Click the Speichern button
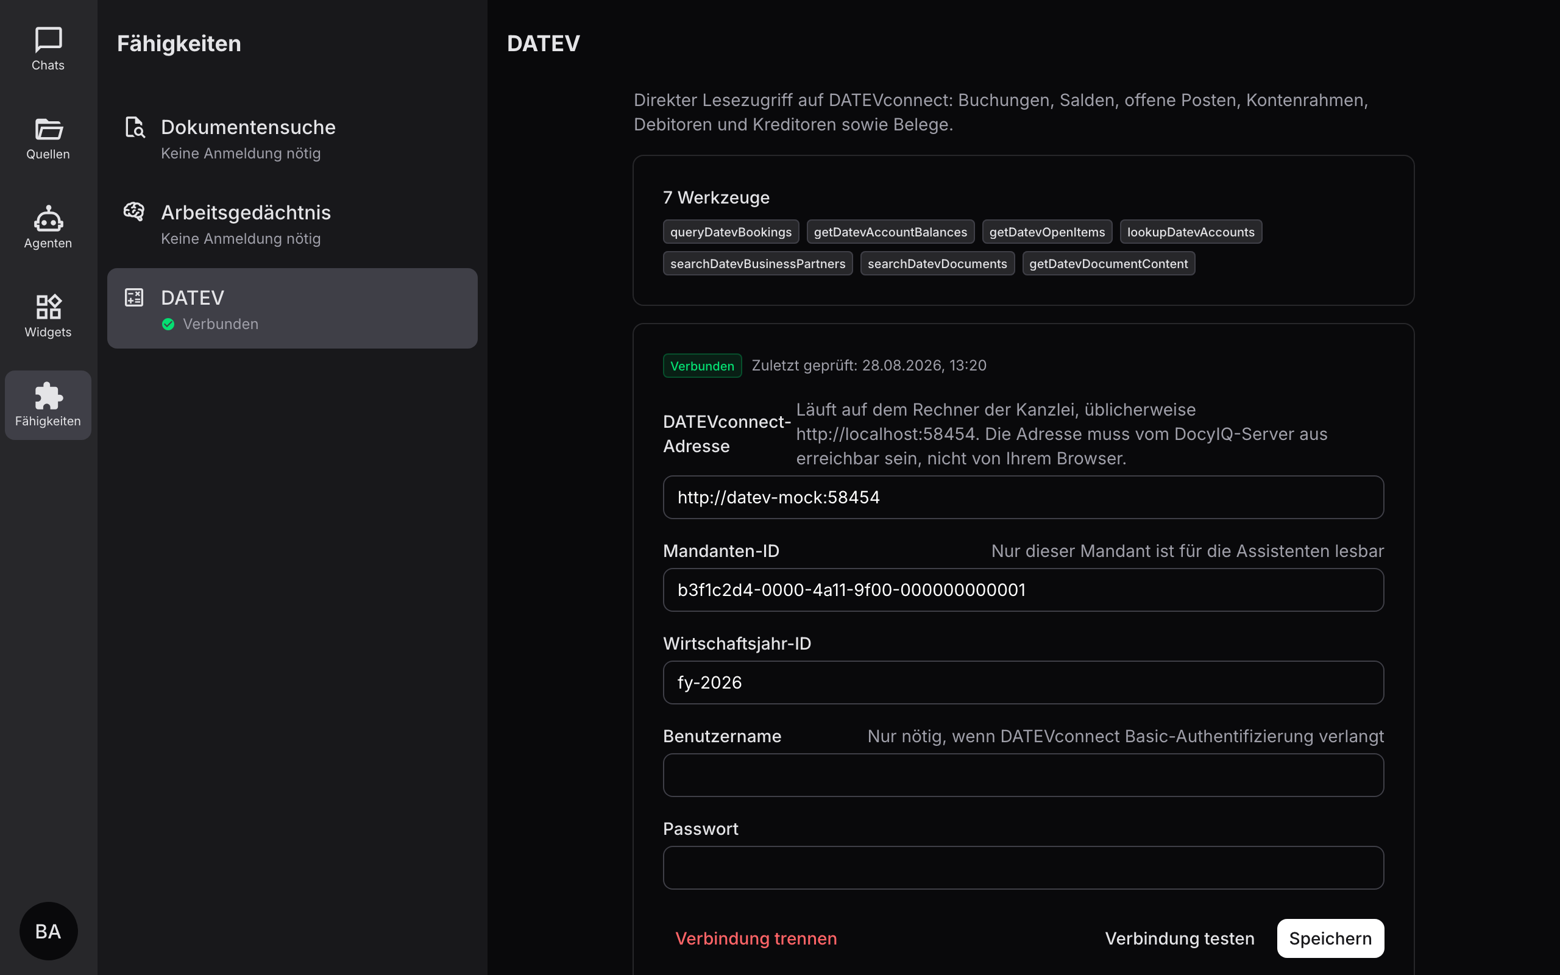This screenshot has width=1560, height=975. [1330, 938]
